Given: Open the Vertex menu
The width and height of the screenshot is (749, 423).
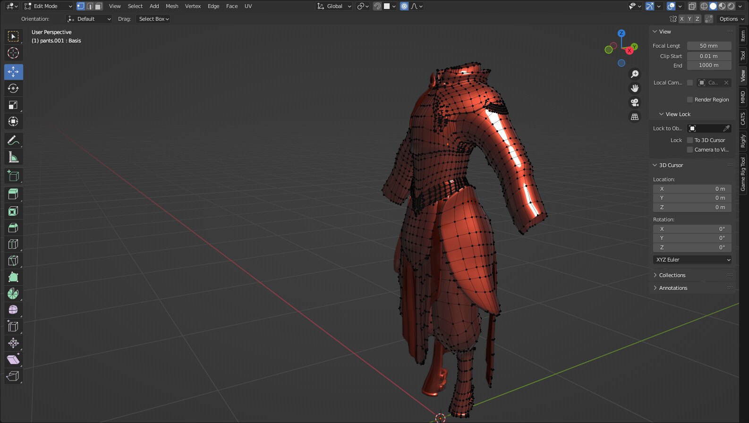Looking at the screenshot, I should pos(193,6).
